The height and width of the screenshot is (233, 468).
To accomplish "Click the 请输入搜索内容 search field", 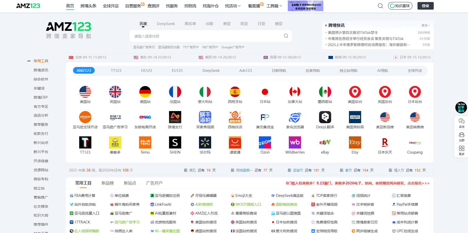I will click(211, 36).
